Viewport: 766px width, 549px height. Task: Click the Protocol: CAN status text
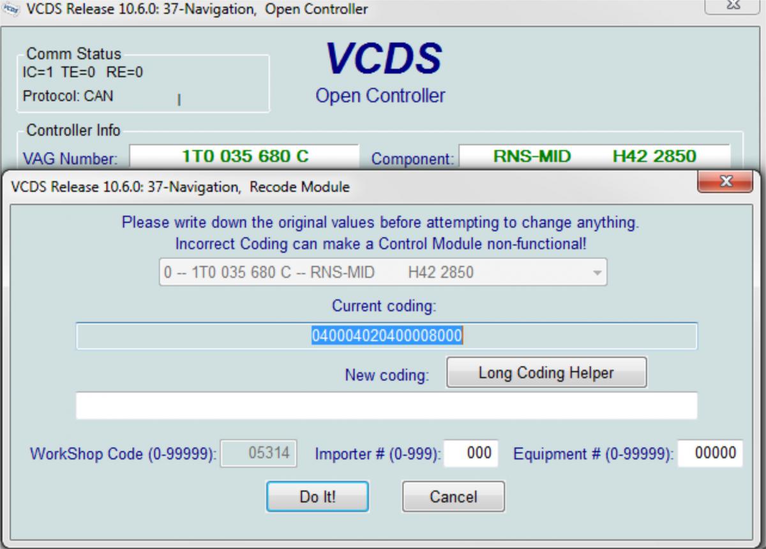click(68, 96)
